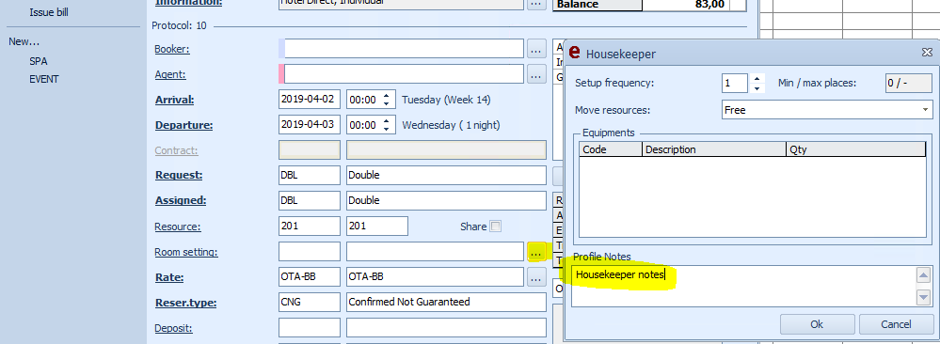Click into the Profile Notes text box
Viewport: 940px width, 344px height.
743,287
